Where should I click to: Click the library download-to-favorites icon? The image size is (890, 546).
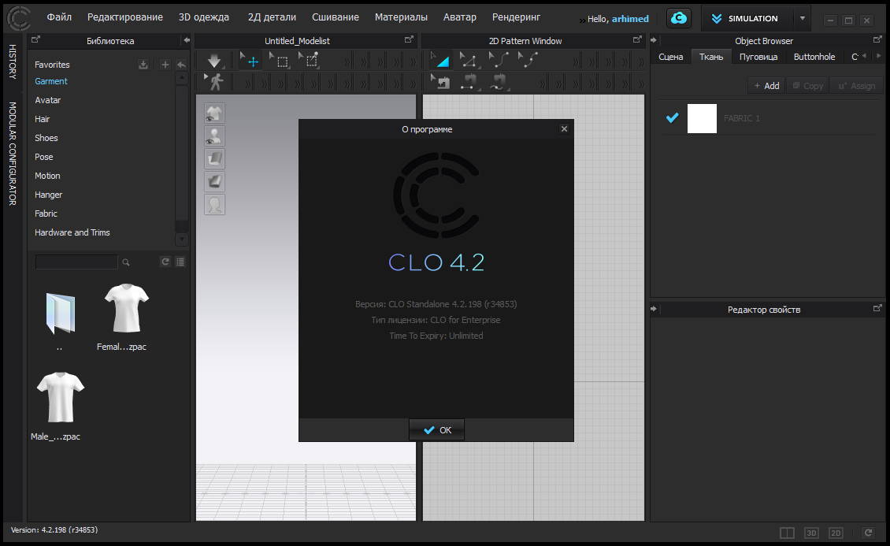(143, 65)
